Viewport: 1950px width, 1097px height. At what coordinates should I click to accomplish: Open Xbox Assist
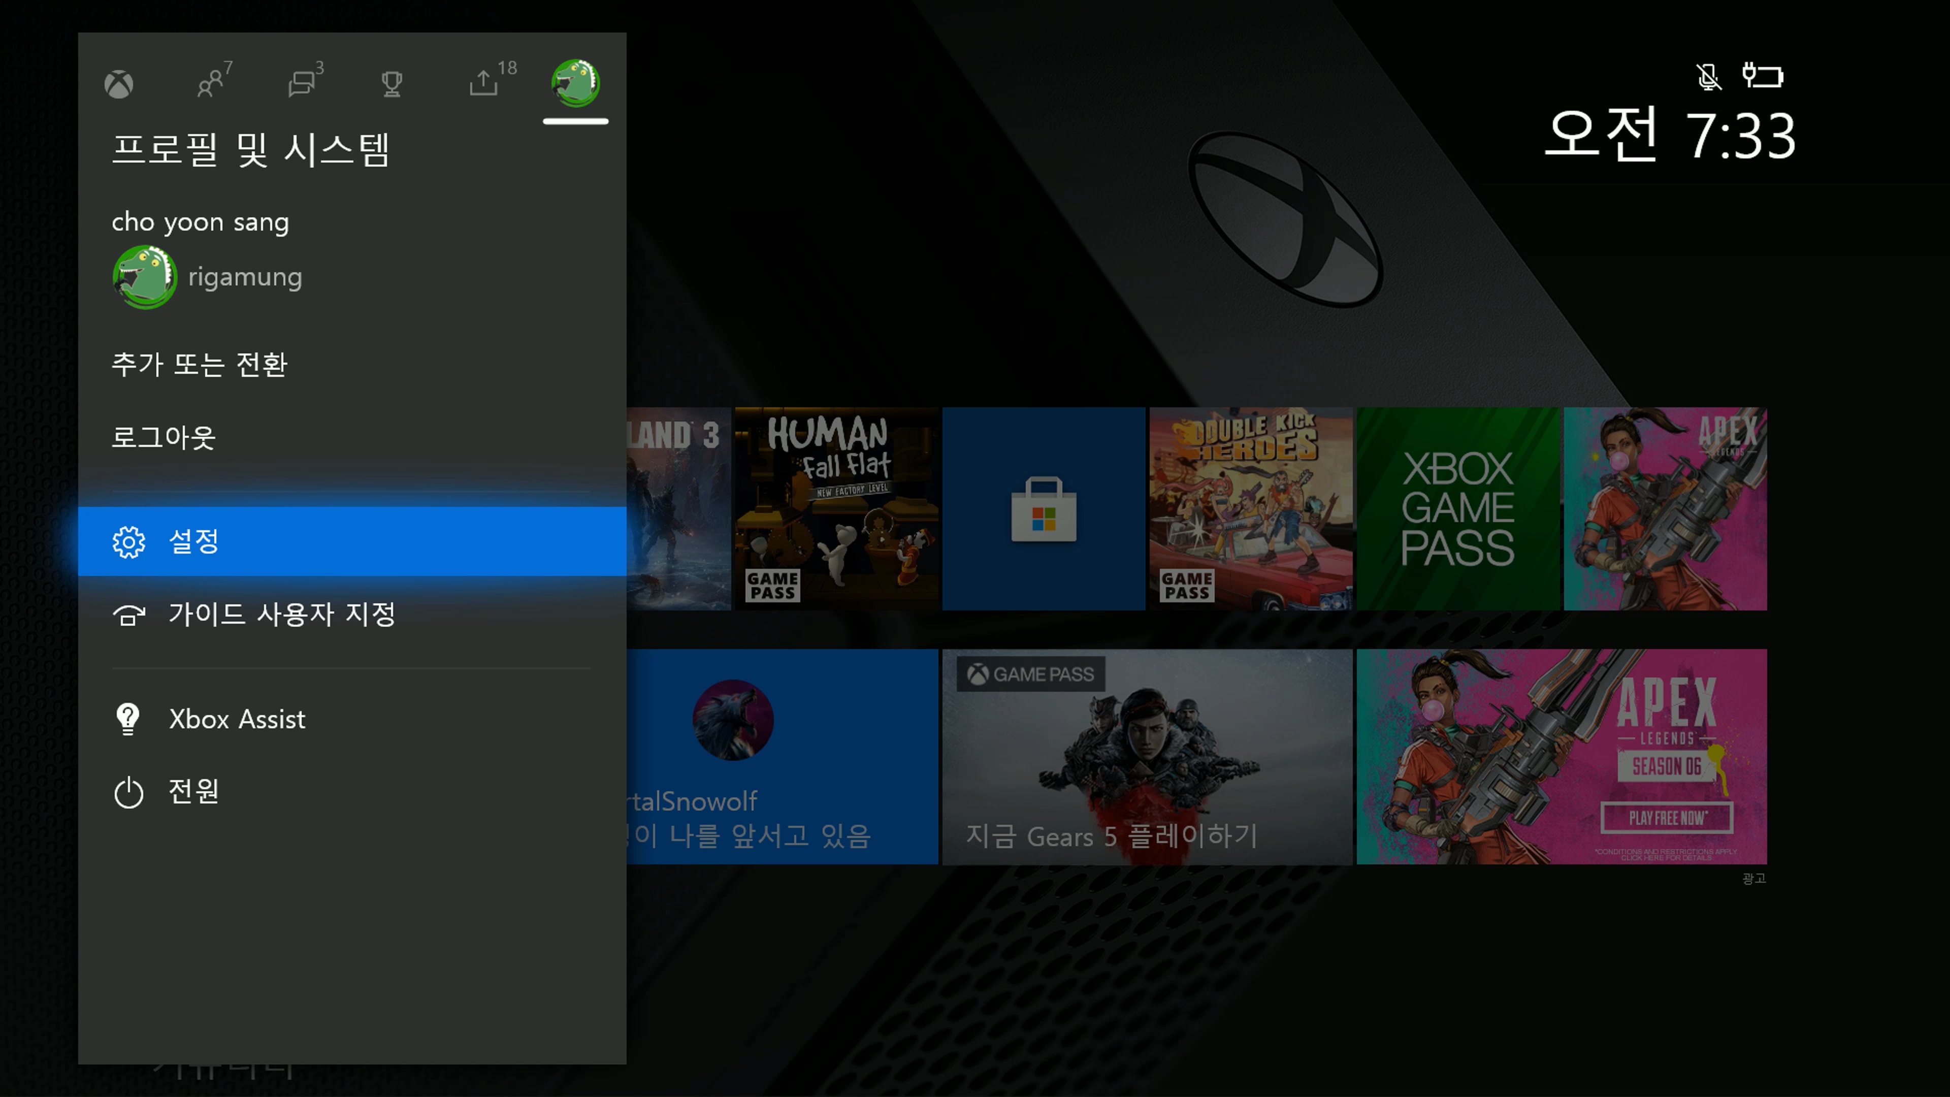click(352, 719)
